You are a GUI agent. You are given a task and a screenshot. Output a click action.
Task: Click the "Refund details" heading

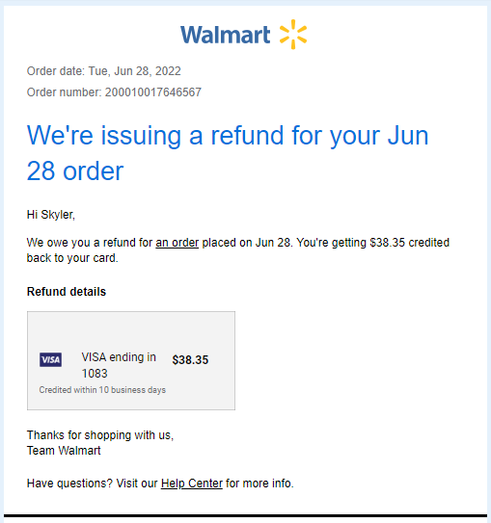coord(67,292)
